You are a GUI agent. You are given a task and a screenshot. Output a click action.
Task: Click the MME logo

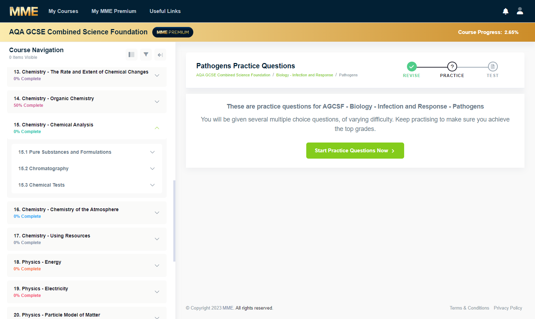click(x=24, y=11)
